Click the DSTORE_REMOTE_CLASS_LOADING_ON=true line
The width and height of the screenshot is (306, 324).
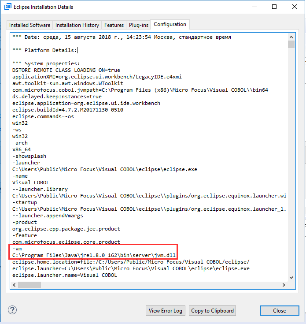click(66, 70)
